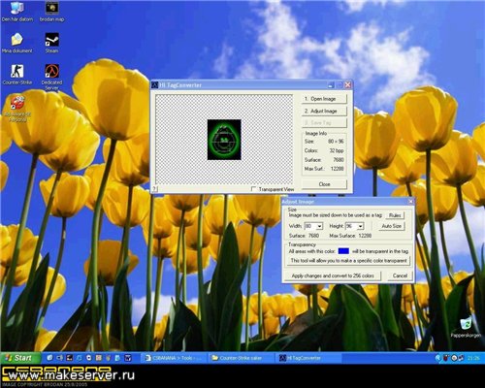Click the Max Surf value 12288 in Image Info
The height and width of the screenshot is (388, 485).
click(338, 169)
